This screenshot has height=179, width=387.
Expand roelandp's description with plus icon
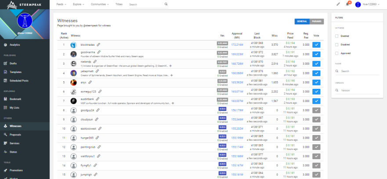click(170, 66)
